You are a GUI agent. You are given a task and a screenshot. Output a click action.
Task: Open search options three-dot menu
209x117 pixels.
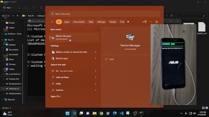click(151, 22)
